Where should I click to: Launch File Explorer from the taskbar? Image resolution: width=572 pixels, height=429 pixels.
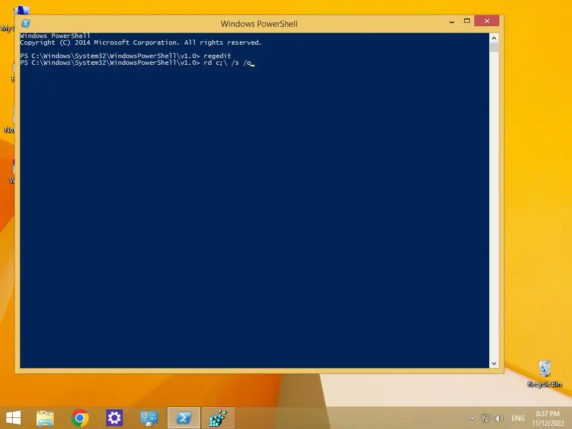tap(45, 418)
